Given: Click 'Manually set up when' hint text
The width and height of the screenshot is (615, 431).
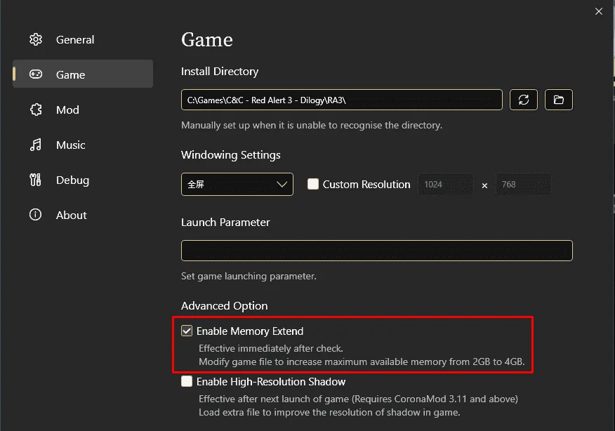Looking at the screenshot, I should coord(312,125).
